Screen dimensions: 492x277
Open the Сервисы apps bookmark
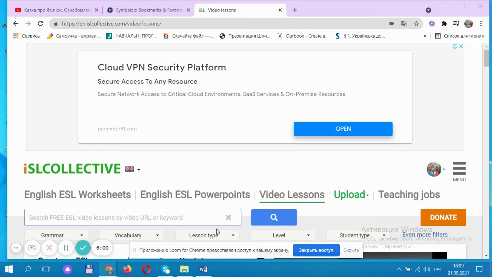pos(27,36)
